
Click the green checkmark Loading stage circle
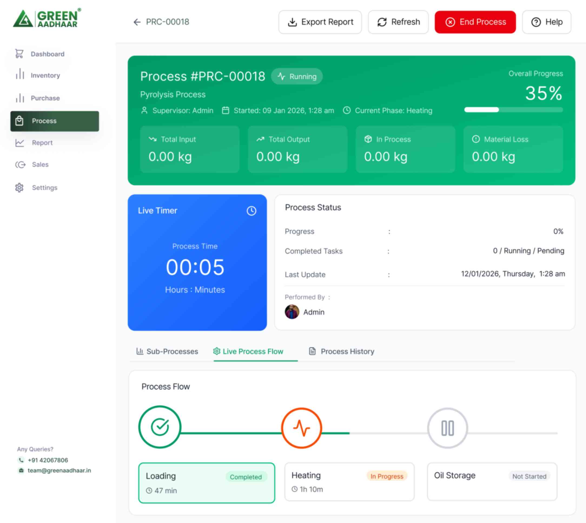(x=160, y=427)
